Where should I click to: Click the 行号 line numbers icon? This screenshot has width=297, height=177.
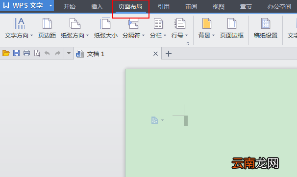coord(179,23)
